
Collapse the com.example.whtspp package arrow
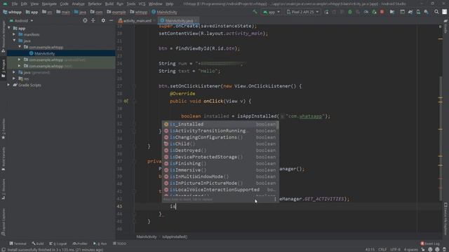pyautogui.click(x=20, y=47)
